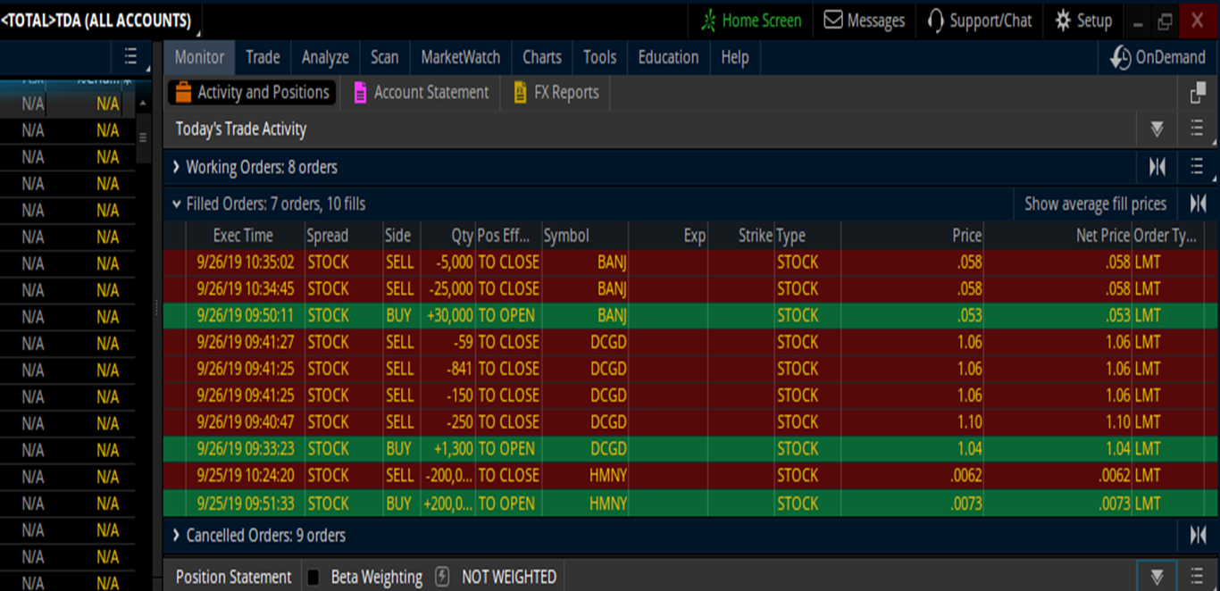Launch OnDemand mode
The image size is (1220, 591).
pos(1157,57)
